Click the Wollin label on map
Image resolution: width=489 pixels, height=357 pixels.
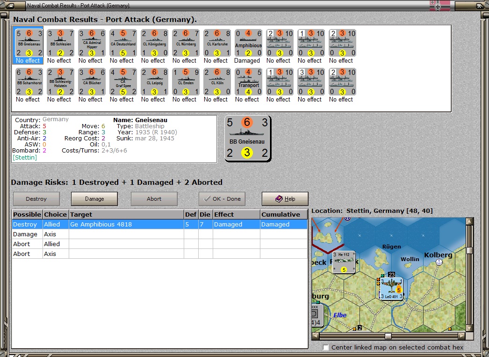pyautogui.click(x=410, y=259)
